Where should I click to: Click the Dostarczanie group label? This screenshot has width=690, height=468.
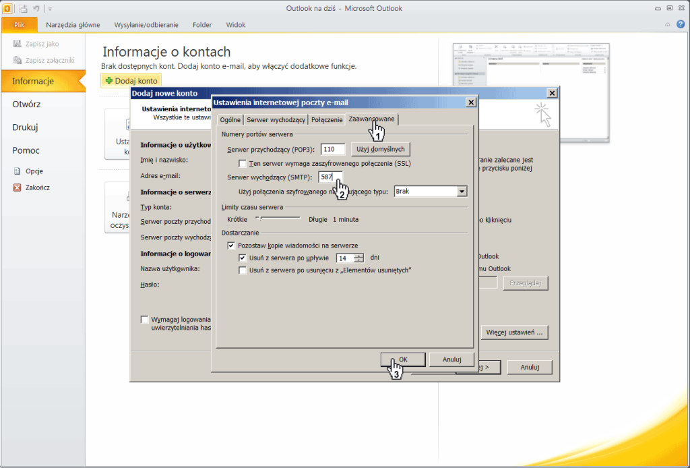[x=241, y=232]
